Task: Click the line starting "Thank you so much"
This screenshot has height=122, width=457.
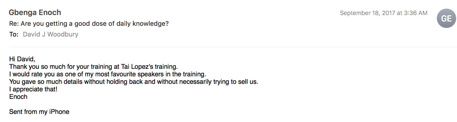Action: point(93,67)
